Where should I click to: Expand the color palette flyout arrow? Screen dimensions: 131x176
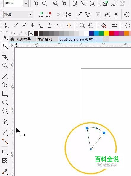click(14, 33)
